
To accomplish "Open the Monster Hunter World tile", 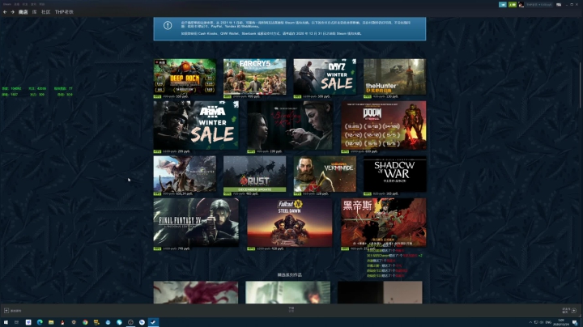I will tap(185, 173).
